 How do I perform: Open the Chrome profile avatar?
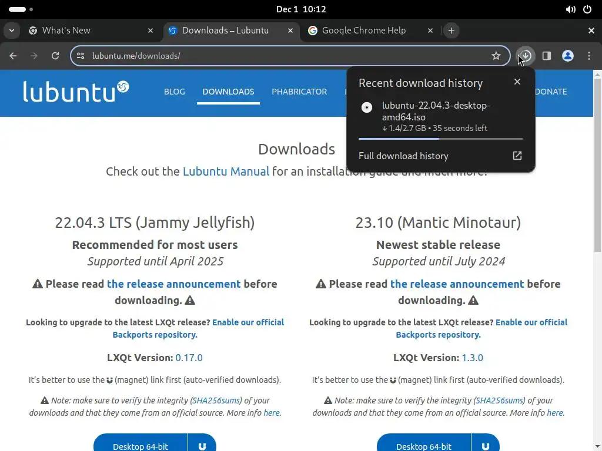pos(568,56)
